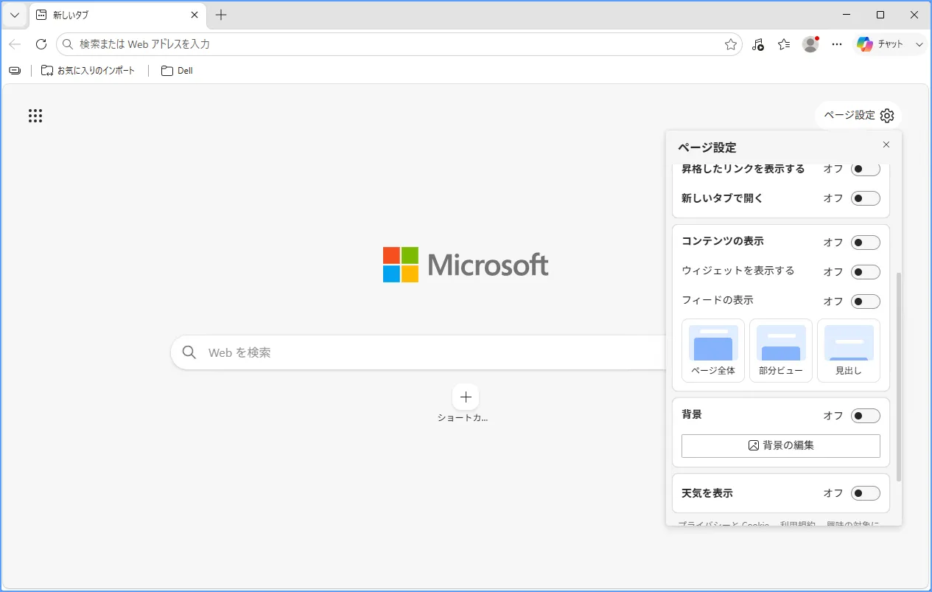Toggle 背景 switch
932x592 pixels.
point(866,416)
